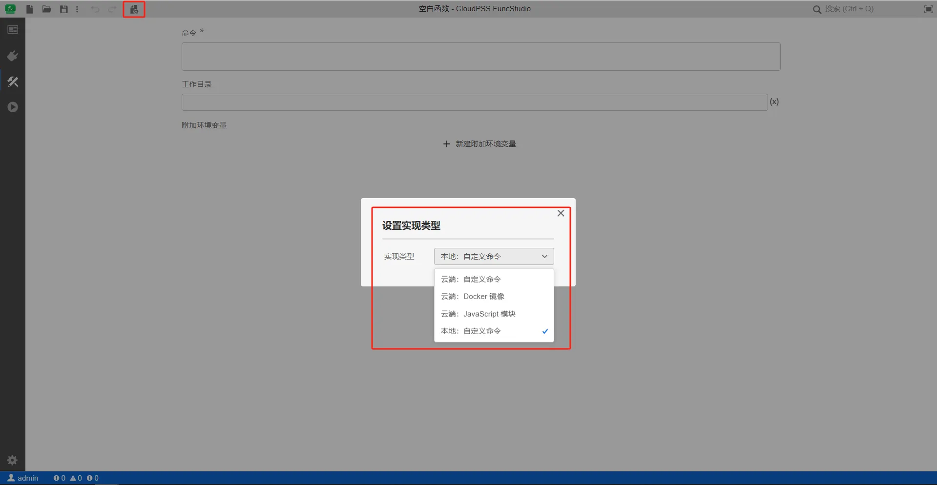937x485 pixels.
Task: Select 云端：自定义命令 option
Action: click(494, 280)
